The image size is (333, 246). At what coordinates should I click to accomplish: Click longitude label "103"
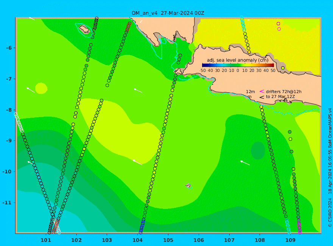[x=107, y=240]
